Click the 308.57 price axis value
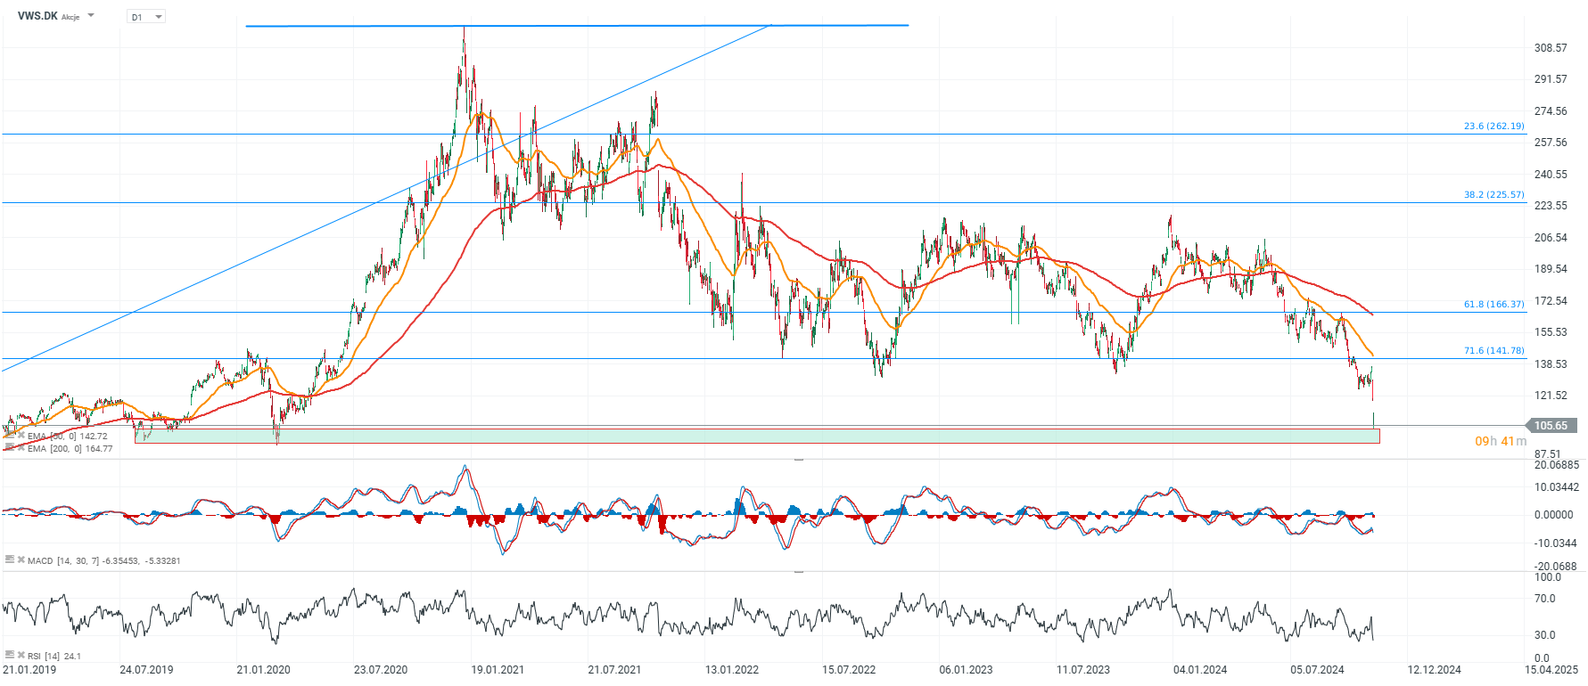The width and height of the screenshot is (1588, 686). (x=1551, y=48)
